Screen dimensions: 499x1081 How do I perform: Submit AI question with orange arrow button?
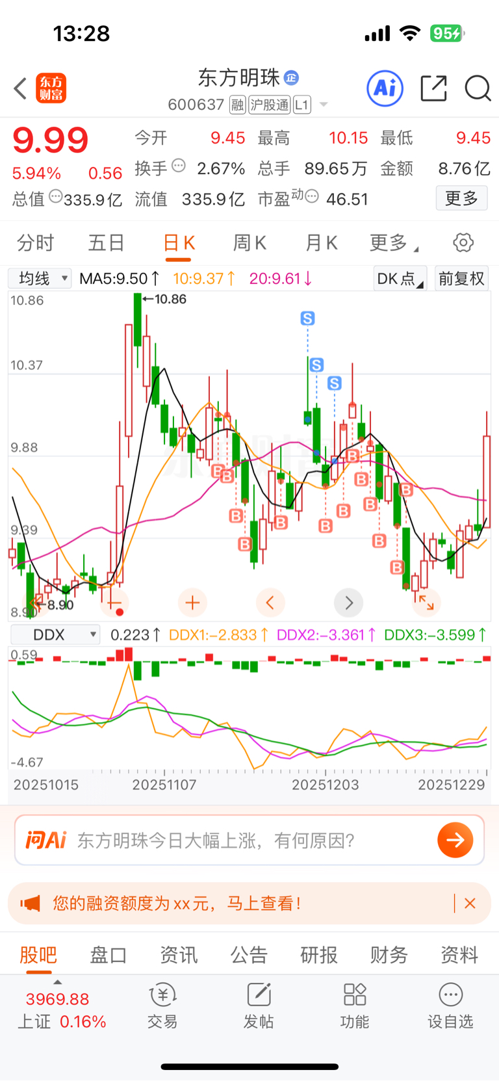tap(455, 840)
